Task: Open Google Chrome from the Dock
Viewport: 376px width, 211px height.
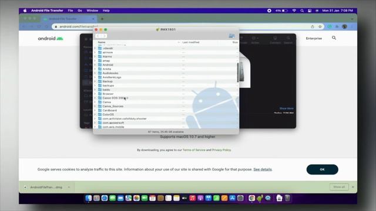Action: [x=252, y=198]
